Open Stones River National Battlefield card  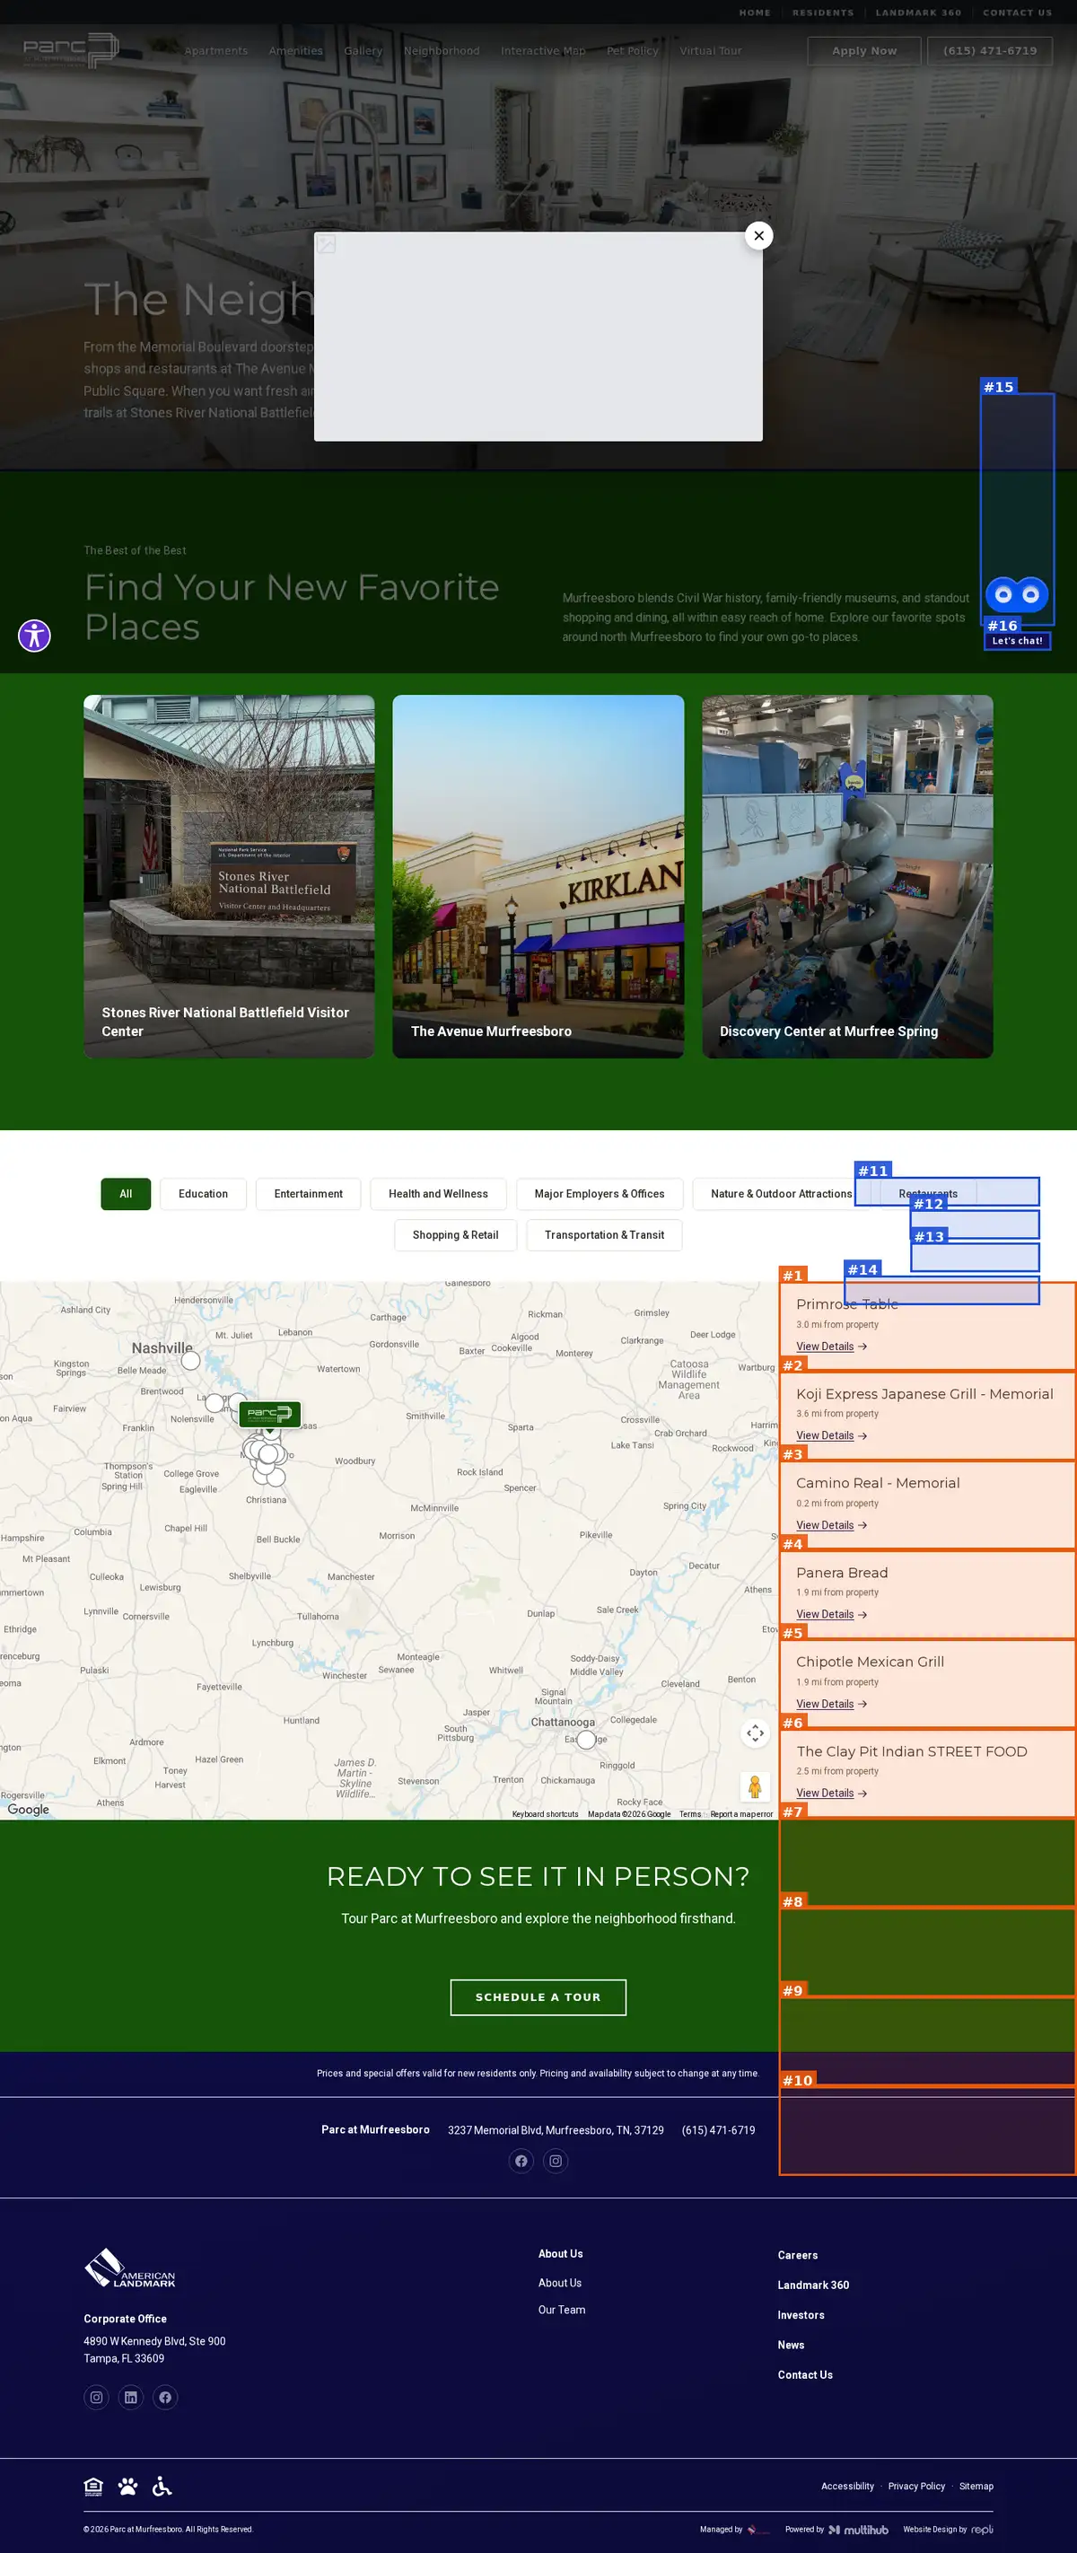pyautogui.click(x=229, y=876)
